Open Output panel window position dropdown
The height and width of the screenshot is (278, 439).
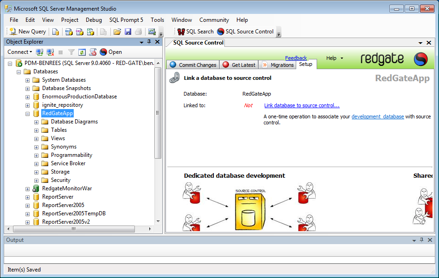pos(414,240)
